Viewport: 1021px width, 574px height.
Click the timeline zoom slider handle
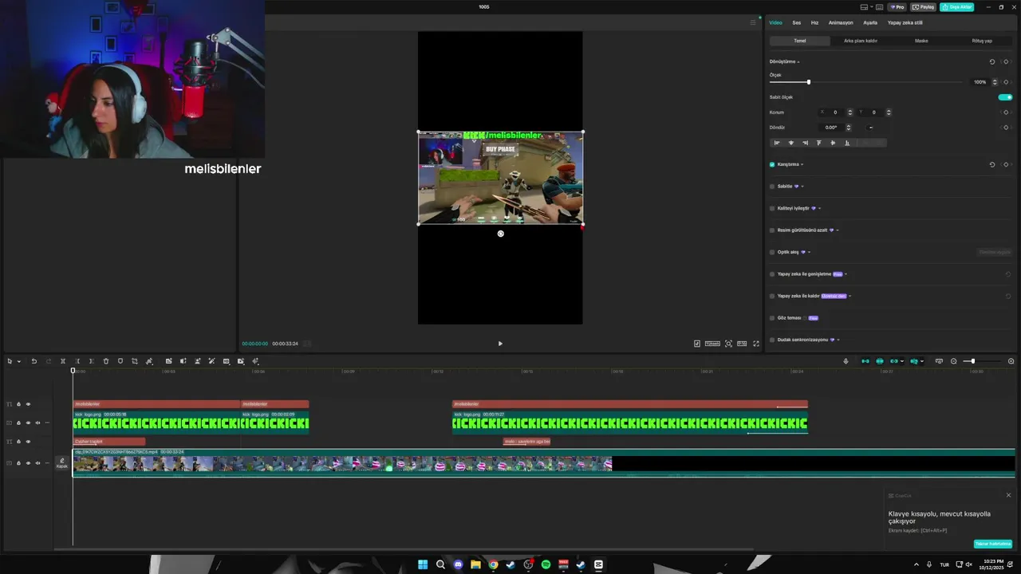[972, 361]
